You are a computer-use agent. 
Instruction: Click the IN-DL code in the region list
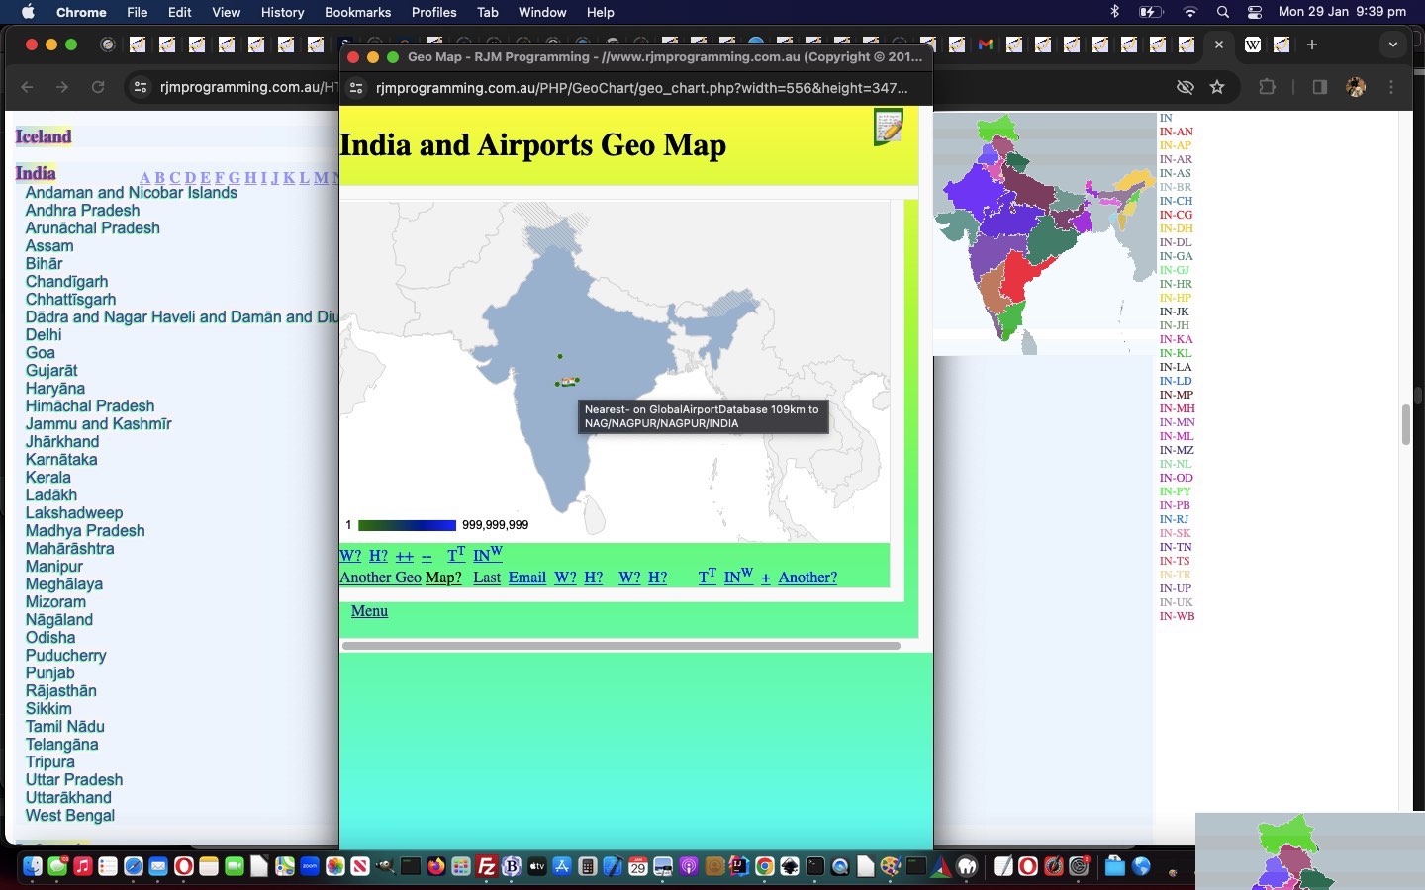coord(1176,242)
